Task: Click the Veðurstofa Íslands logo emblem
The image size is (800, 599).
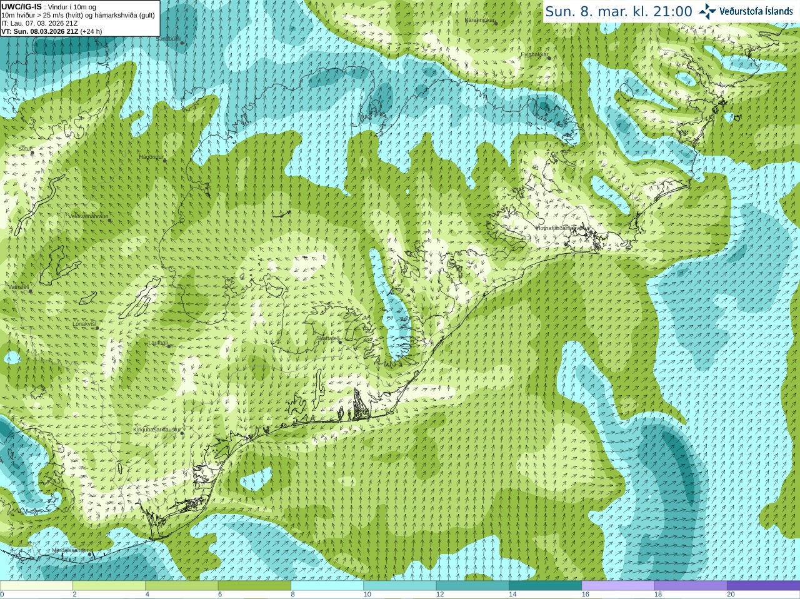Action: [x=707, y=11]
